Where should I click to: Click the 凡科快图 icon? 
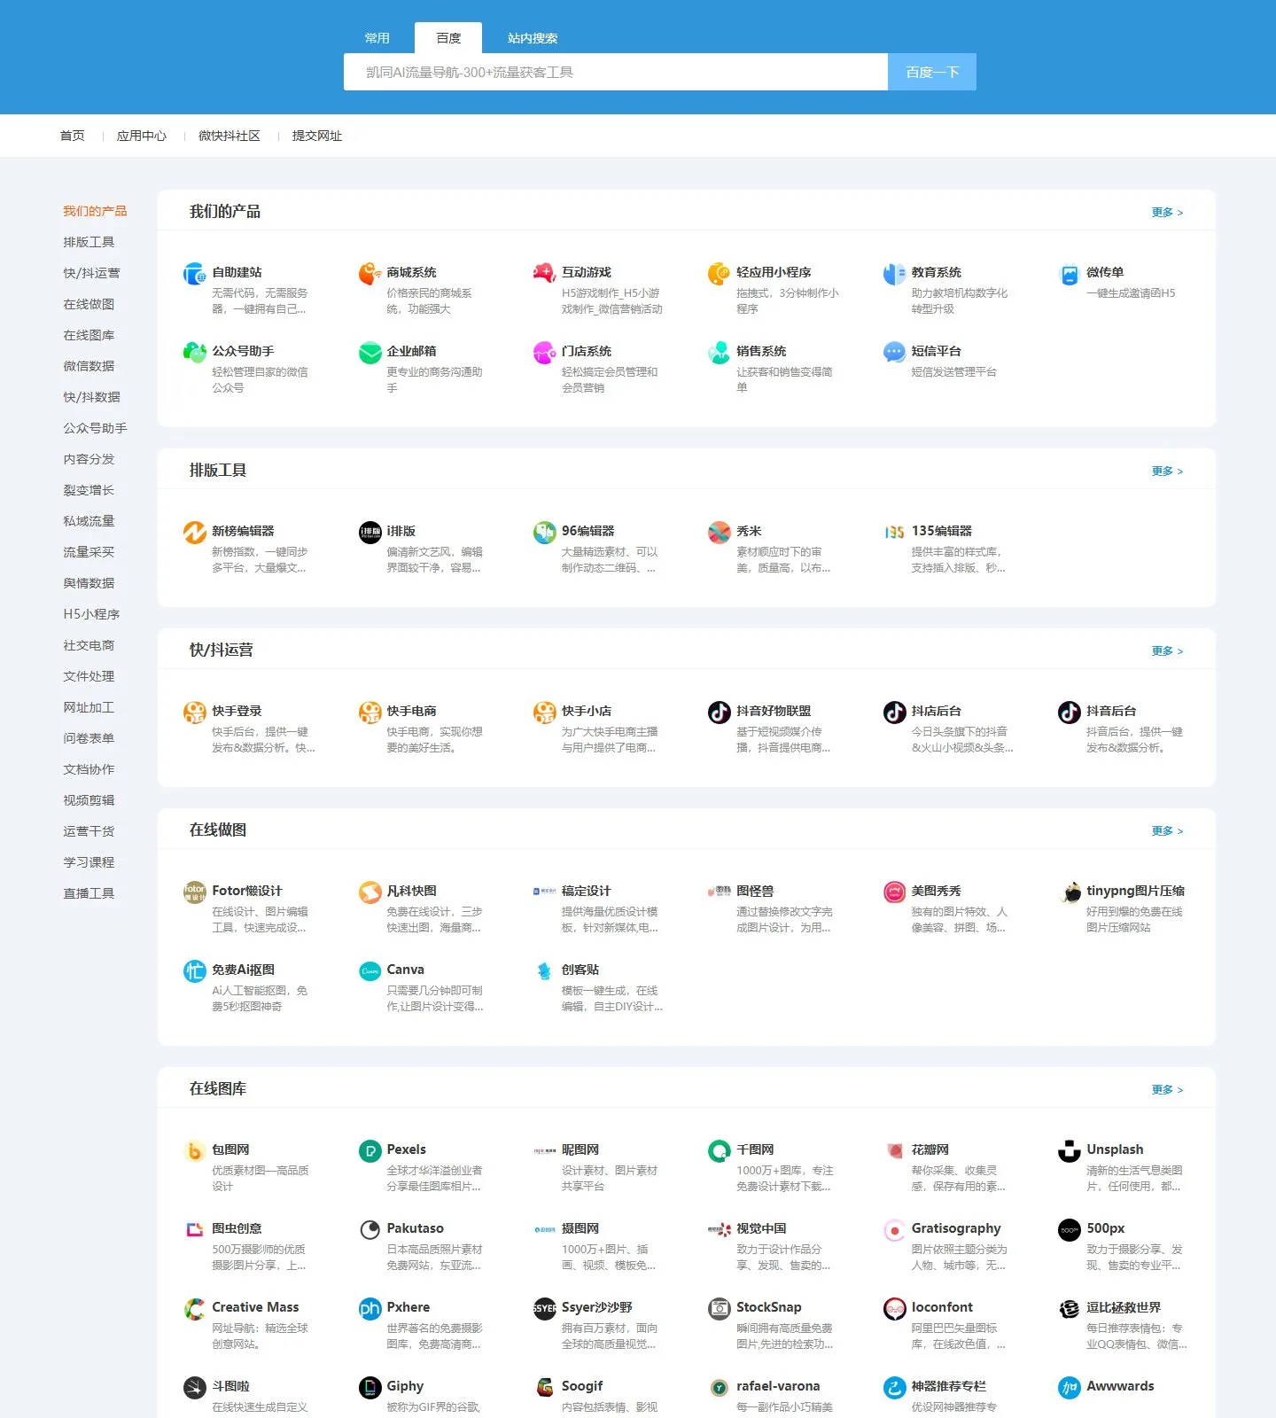pyautogui.click(x=370, y=892)
